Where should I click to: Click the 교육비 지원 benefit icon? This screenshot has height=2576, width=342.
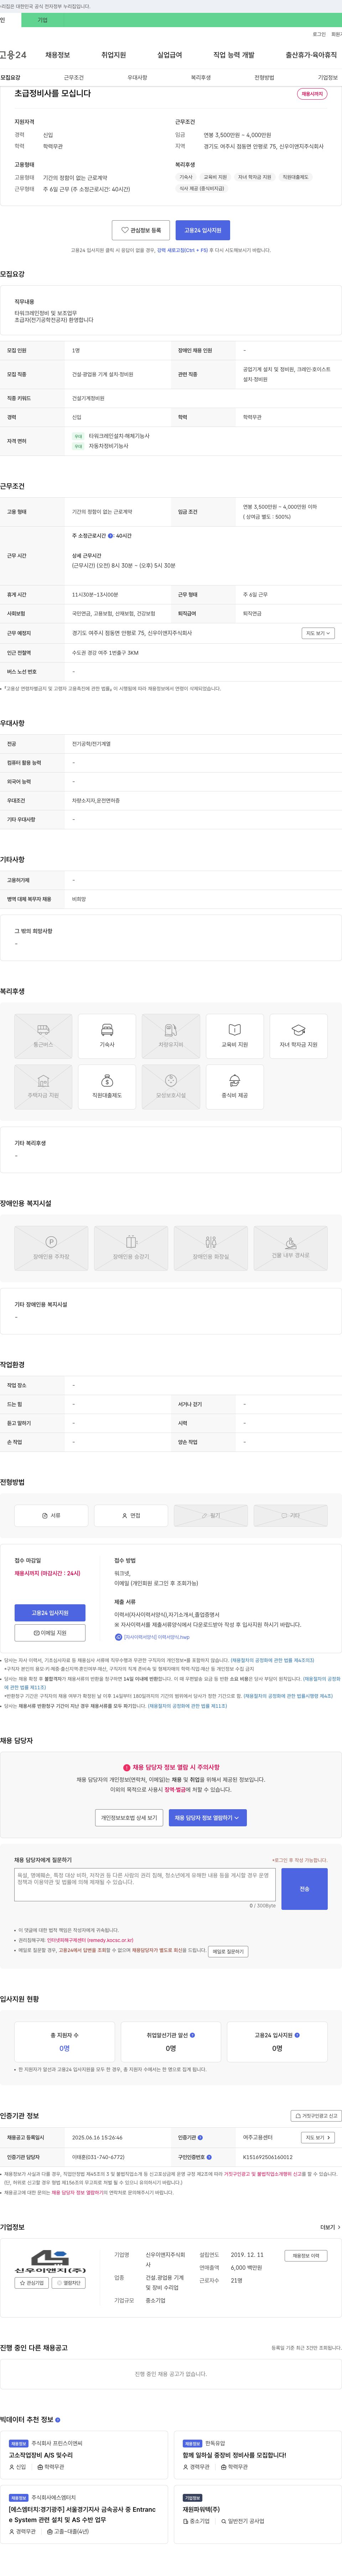[x=234, y=1036]
